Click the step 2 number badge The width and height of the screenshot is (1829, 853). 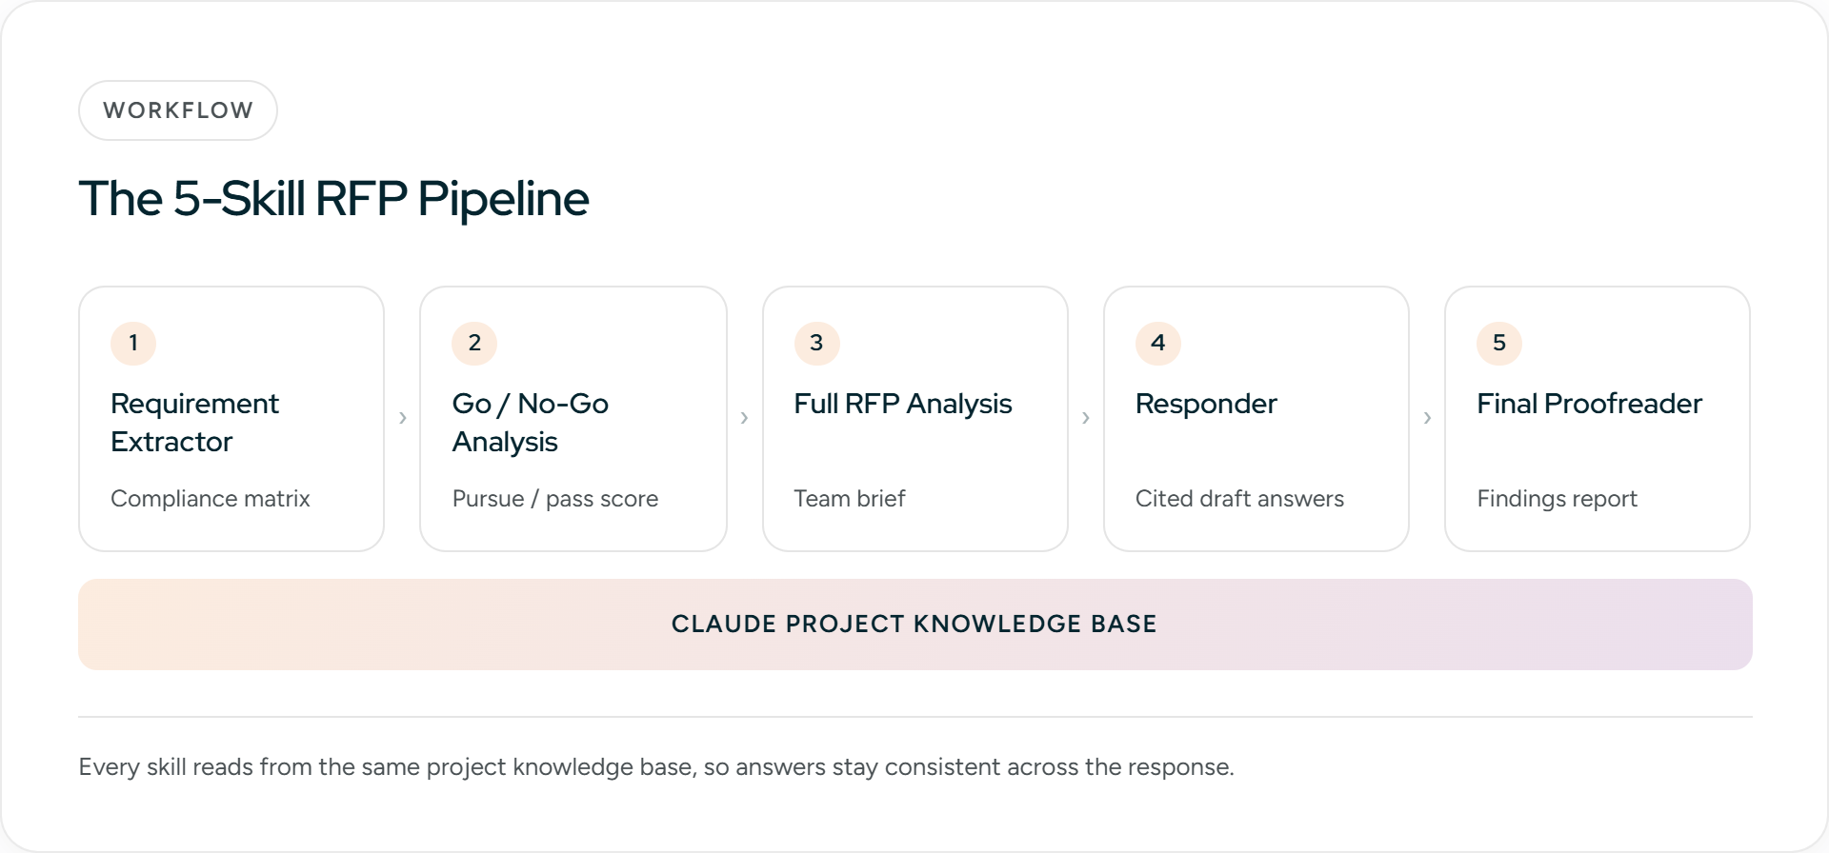coord(474,343)
